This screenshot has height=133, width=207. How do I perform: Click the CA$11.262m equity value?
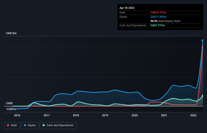coord(158,17)
